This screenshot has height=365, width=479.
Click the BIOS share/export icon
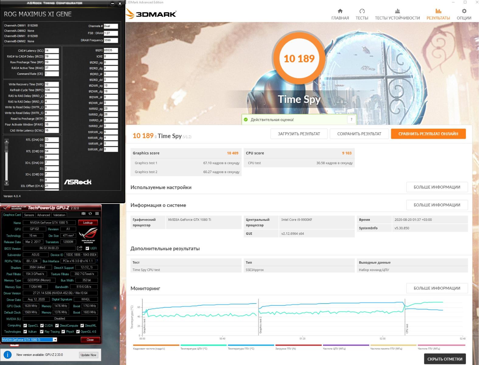80,248
